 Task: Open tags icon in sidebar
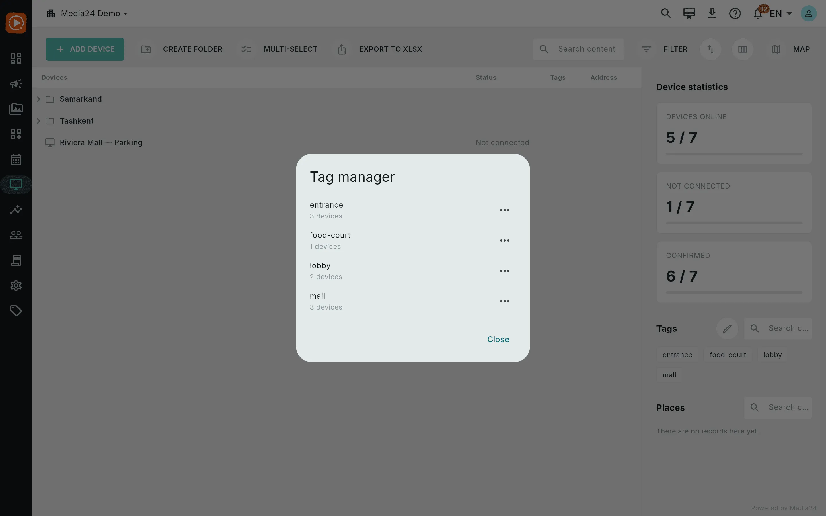pyautogui.click(x=16, y=311)
